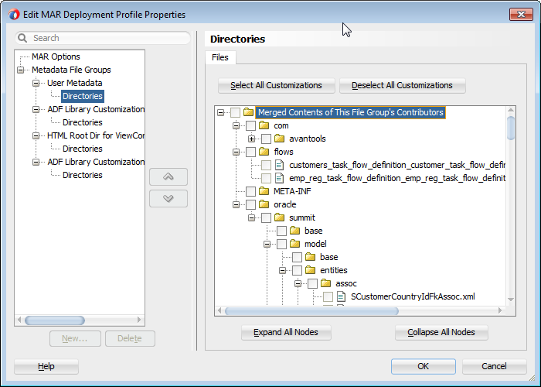Check the avantools folder checkbox
Image resolution: width=541 pixels, height=387 pixels.
pyautogui.click(x=266, y=139)
